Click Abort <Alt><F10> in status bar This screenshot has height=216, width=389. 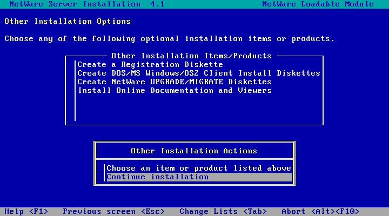pyautogui.click(x=320, y=212)
